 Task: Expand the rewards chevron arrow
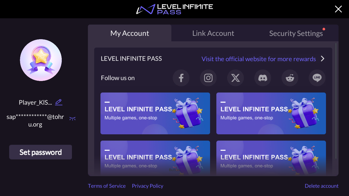tap(323, 59)
